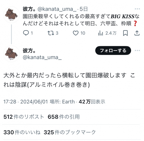Open @kanata_uma_ handle under main tweet name
The width and height of the screenshot is (144, 141).
tap(42, 57)
